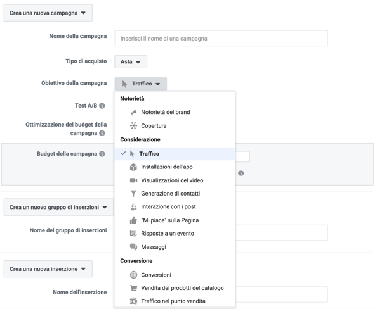Click the Notorietà del brand megaphone icon
The height and width of the screenshot is (309, 377).
(133, 112)
